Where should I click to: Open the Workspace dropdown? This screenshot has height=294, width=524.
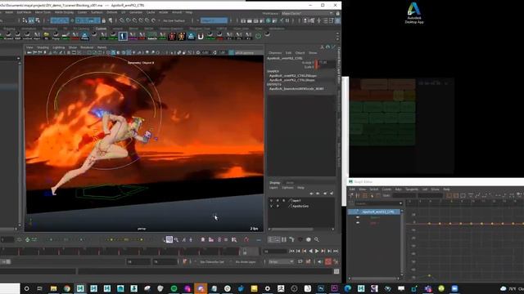[307, 13]
